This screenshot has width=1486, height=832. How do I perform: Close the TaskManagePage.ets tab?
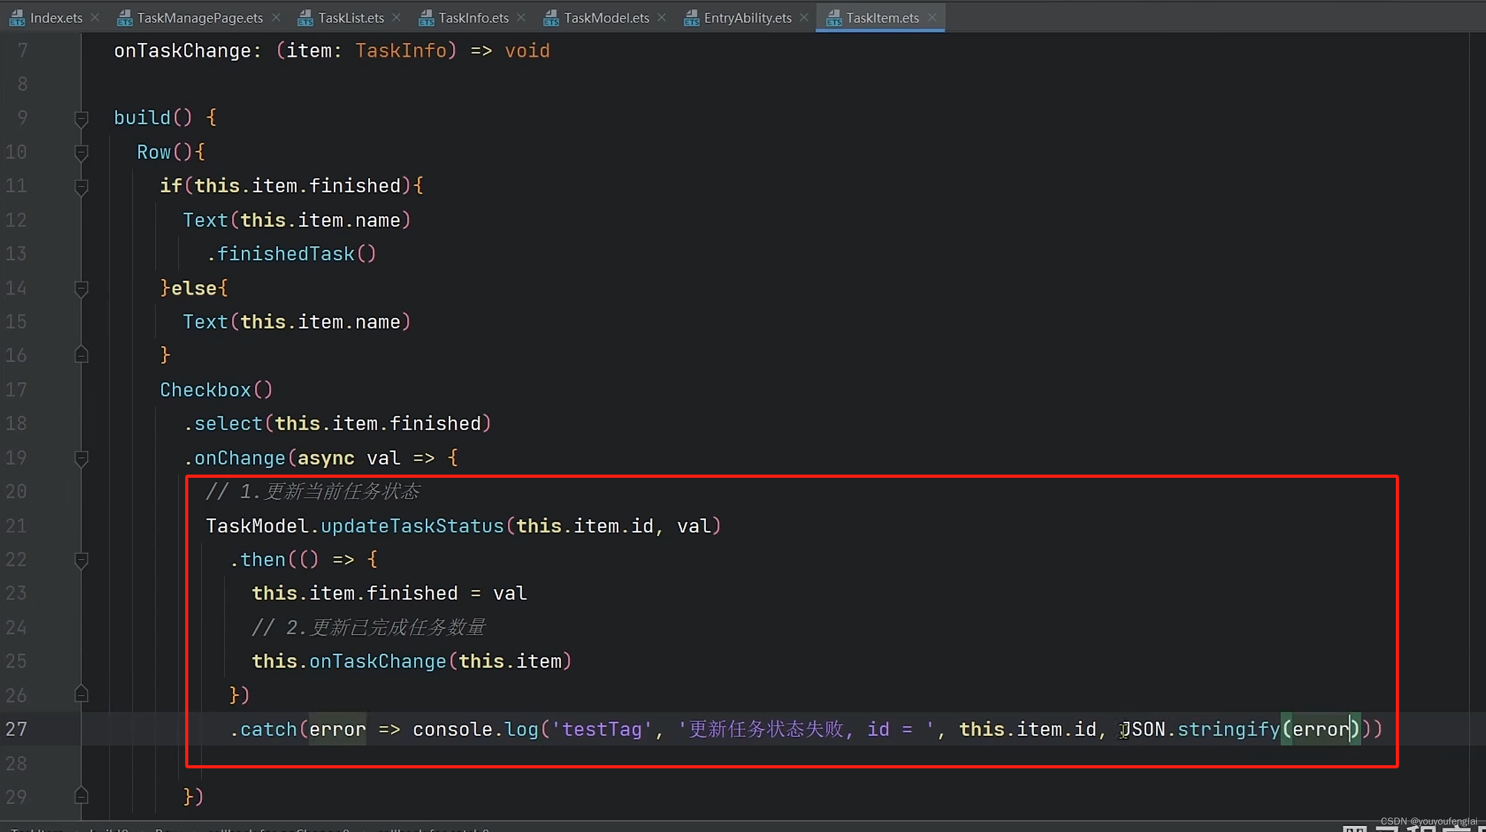[276, 18]
